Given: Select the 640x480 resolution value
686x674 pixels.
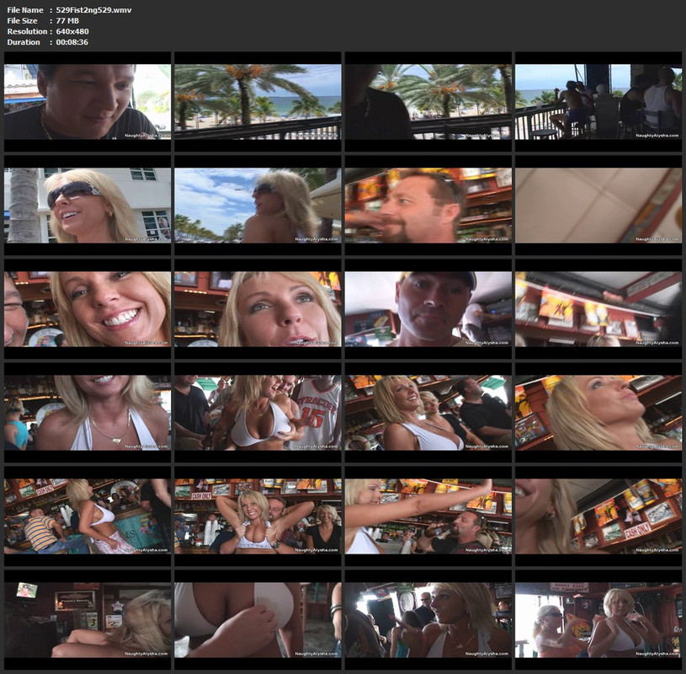Looking at the screenshot, I should click(x=72, y=31).
